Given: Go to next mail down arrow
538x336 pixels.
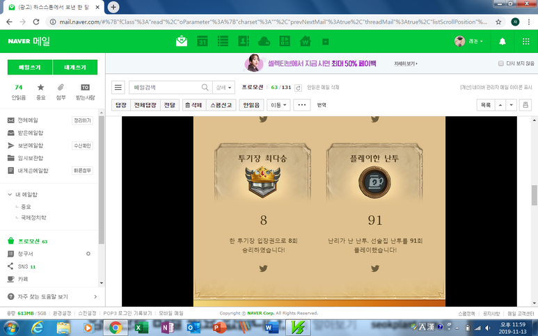Looking at the screenshot, I should (512, 105).
